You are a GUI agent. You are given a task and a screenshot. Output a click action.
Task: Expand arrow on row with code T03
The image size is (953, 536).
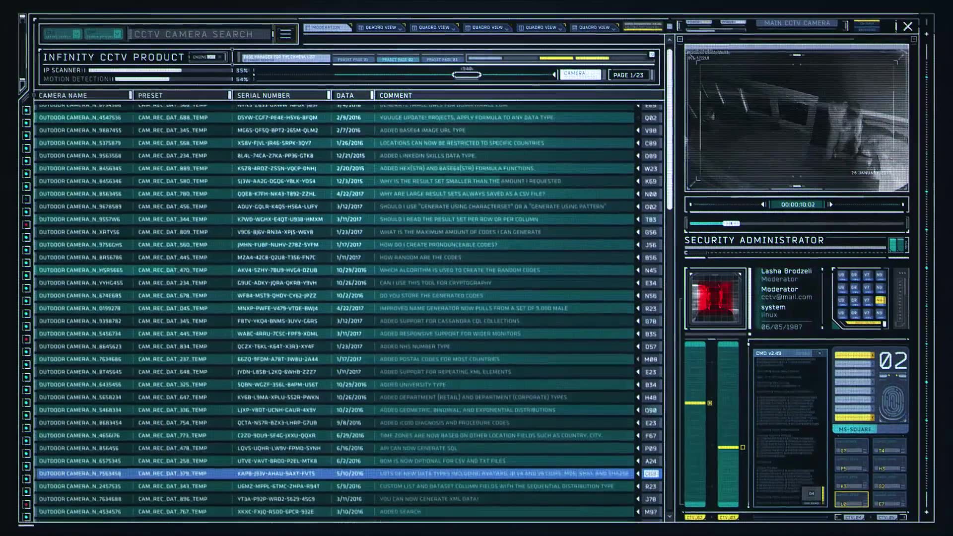[638, 219]
